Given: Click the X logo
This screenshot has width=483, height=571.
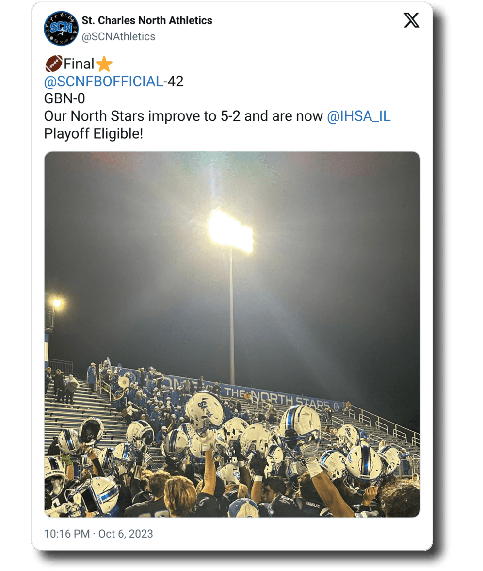Looking at the screenshot, I should tap(411, 20).
